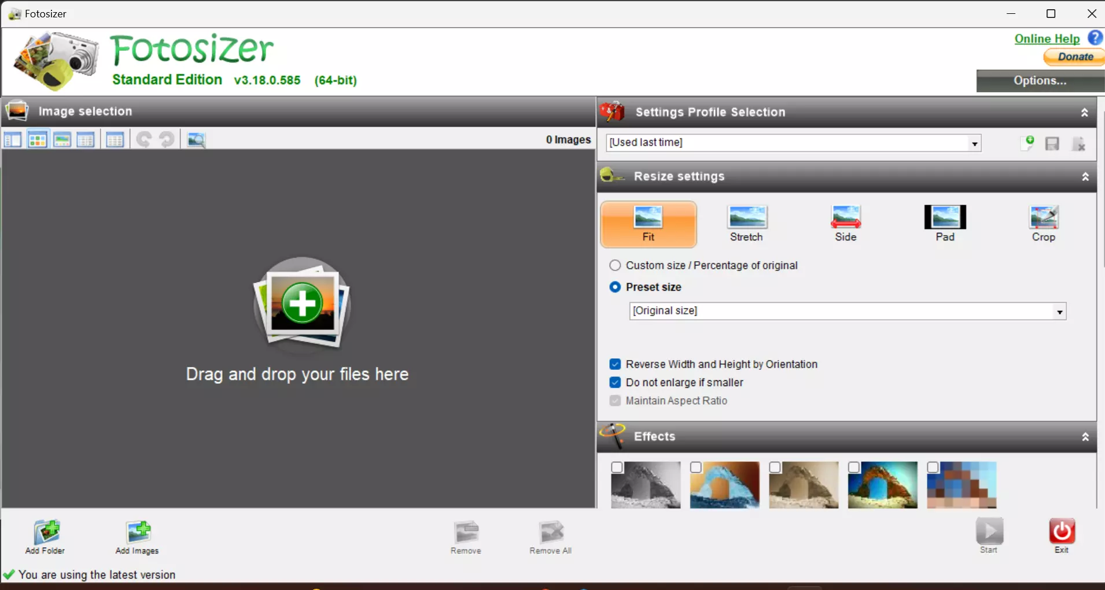Screen dimensions: 1105x590
Task: Switch to side panel list view icon
Action: (13, 139)
